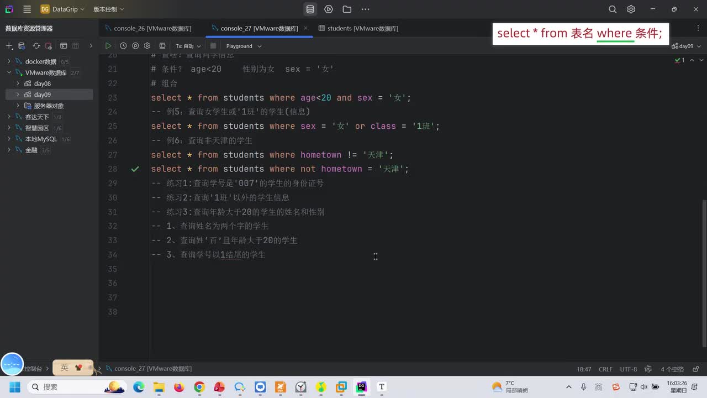This screenshot has width=707, height=398.
Task: Click the taskbar 搜索 search box
Action: click(x=77, y=387)
